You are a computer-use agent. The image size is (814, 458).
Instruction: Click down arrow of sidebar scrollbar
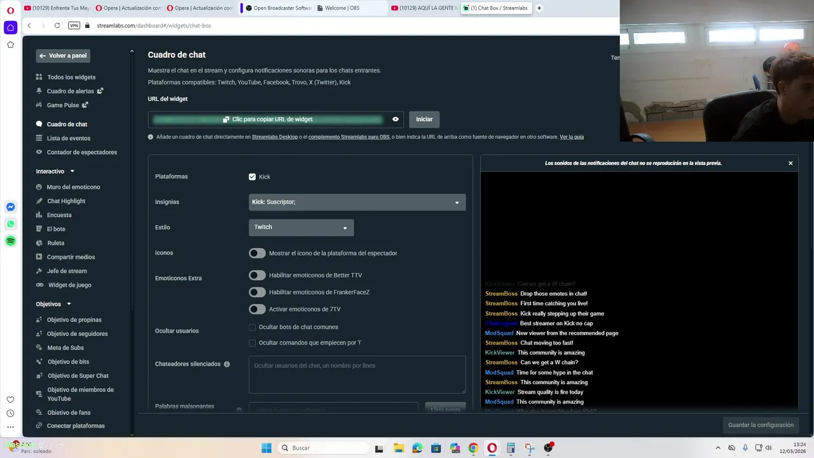(x=132, y=435)
